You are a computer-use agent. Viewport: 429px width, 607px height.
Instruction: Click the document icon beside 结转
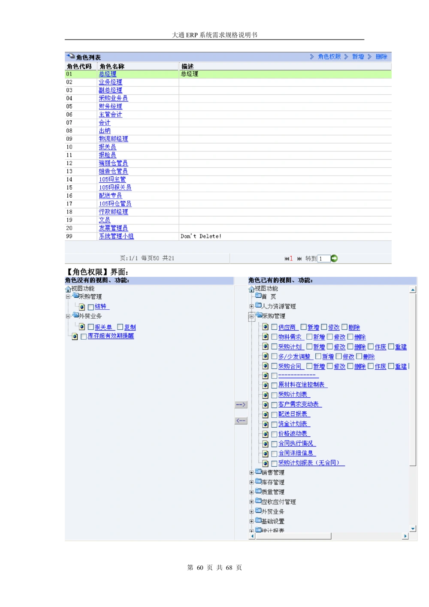pyautogui.click(x=82, y=306)
